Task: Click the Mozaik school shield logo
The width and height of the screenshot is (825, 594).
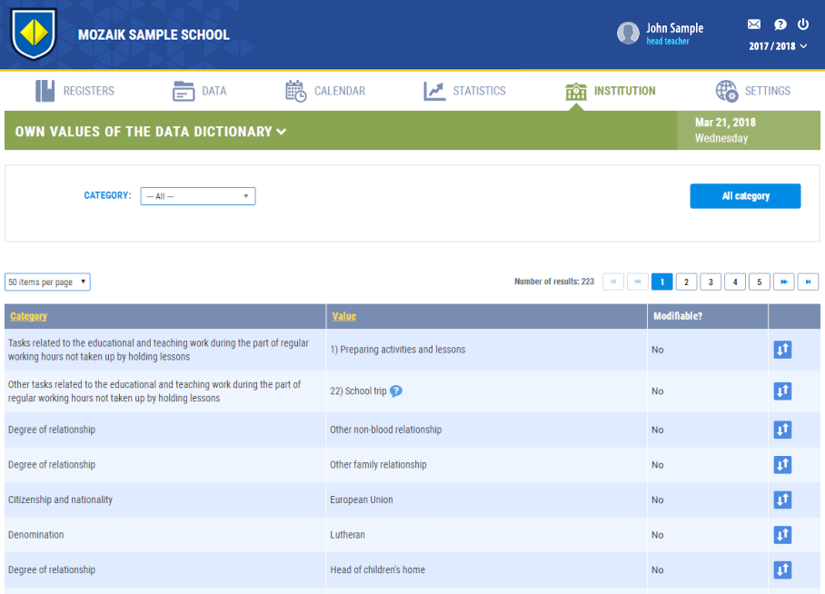Action: click(34, 35)
